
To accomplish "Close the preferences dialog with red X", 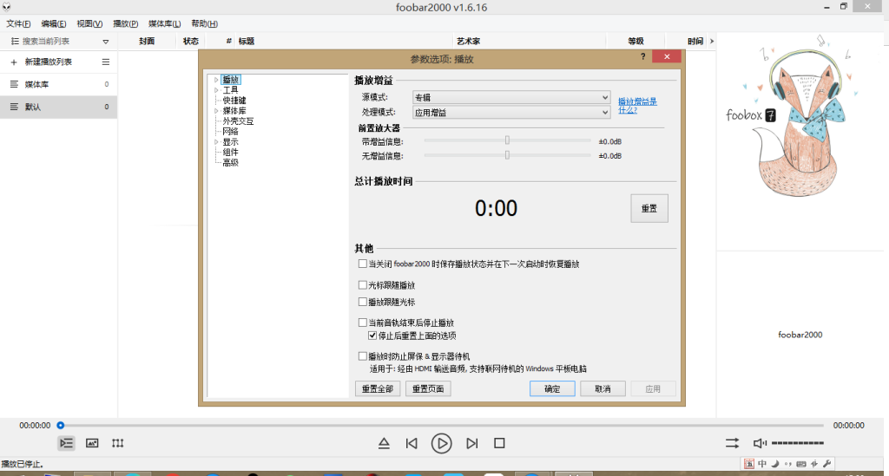I will point(667,56).
